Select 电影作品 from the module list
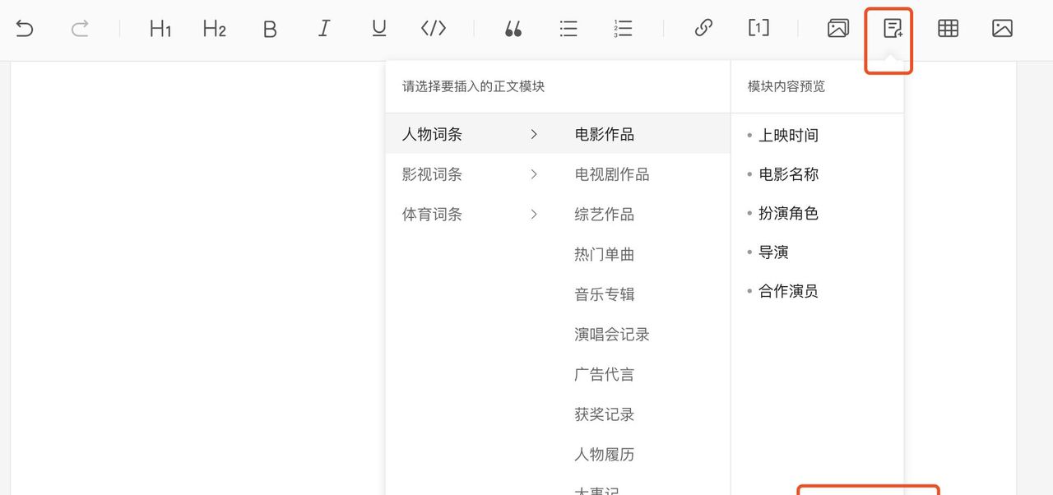The image size is (1053, 495). point(604,134)
